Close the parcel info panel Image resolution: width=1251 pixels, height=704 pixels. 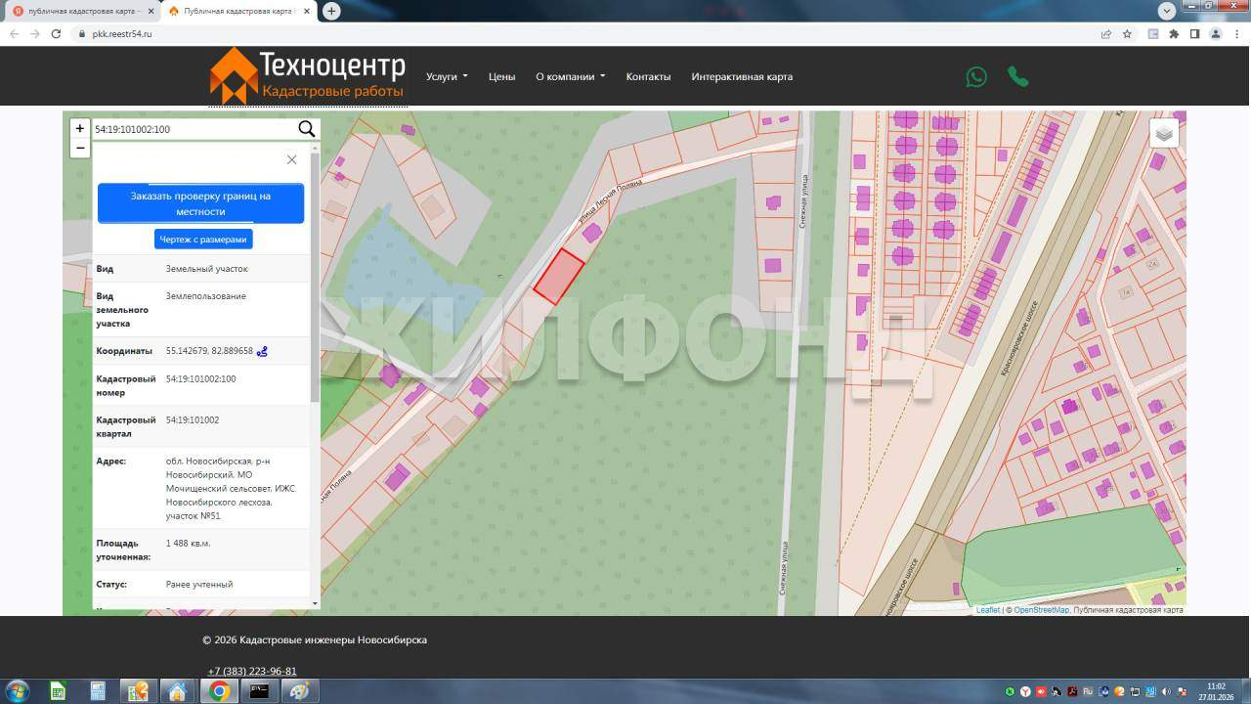coord(291,159)
